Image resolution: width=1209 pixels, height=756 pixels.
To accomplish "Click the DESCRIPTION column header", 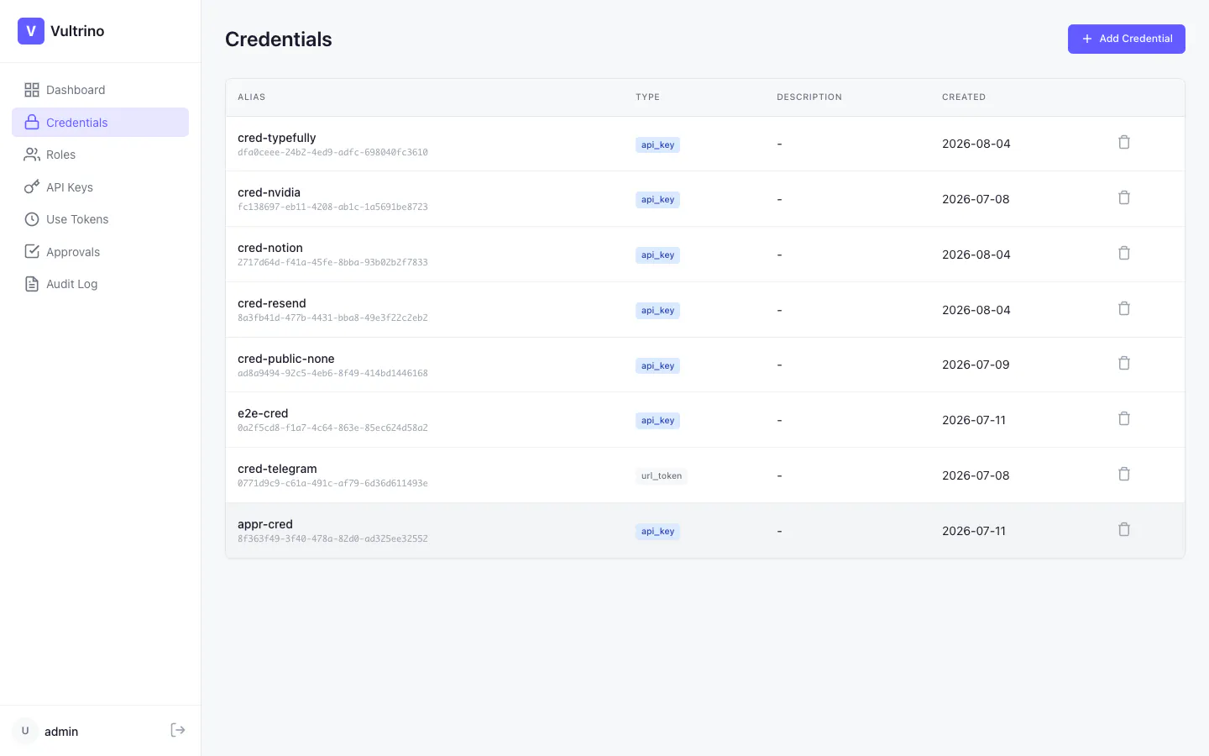I will coord(809,97).
